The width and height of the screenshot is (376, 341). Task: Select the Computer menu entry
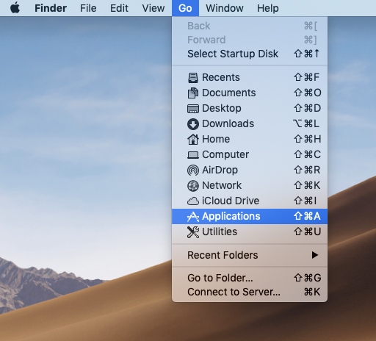coord(250,154)
